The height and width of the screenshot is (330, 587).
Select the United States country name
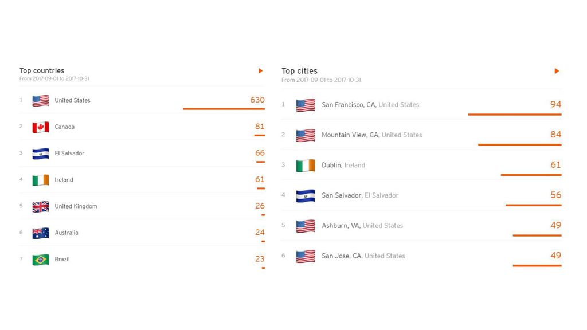point(72,100)
